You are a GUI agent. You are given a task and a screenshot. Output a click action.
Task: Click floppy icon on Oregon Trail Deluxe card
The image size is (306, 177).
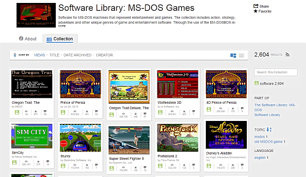click(112, 115)
